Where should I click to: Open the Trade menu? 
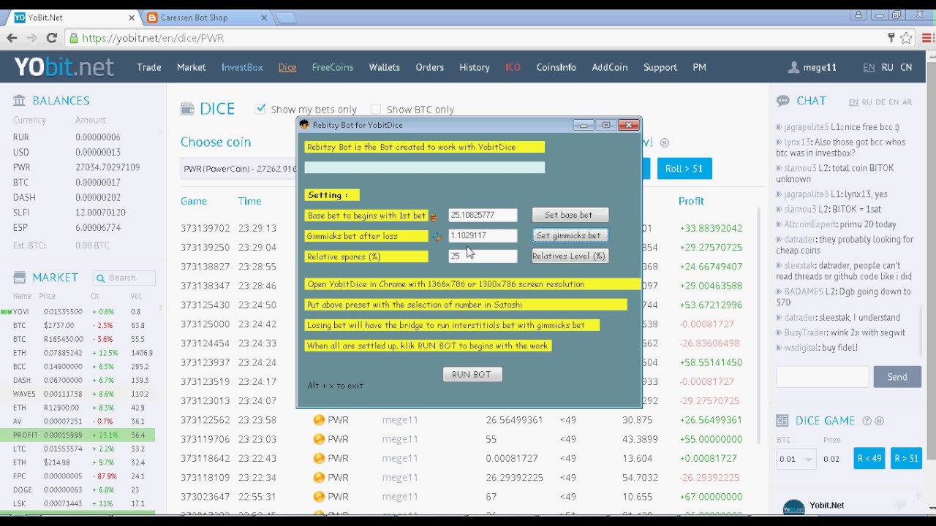click(x=149, y=67)
